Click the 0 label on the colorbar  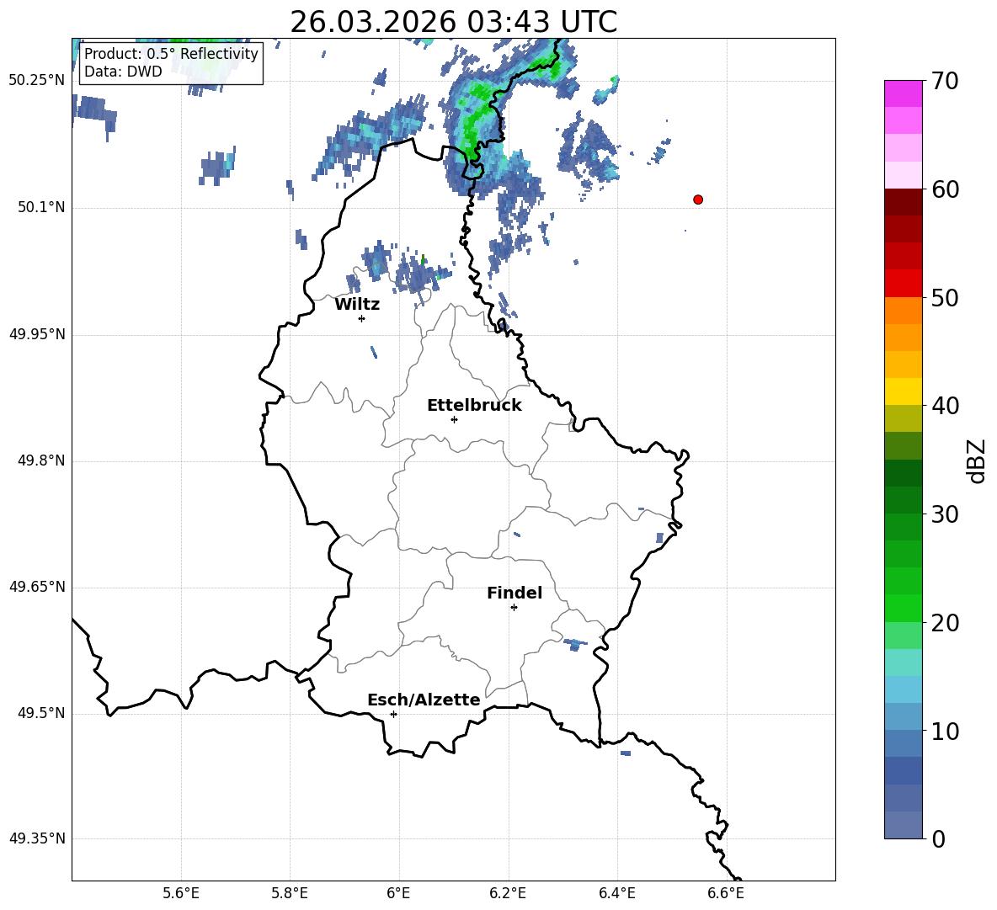(x=938, y=838)
